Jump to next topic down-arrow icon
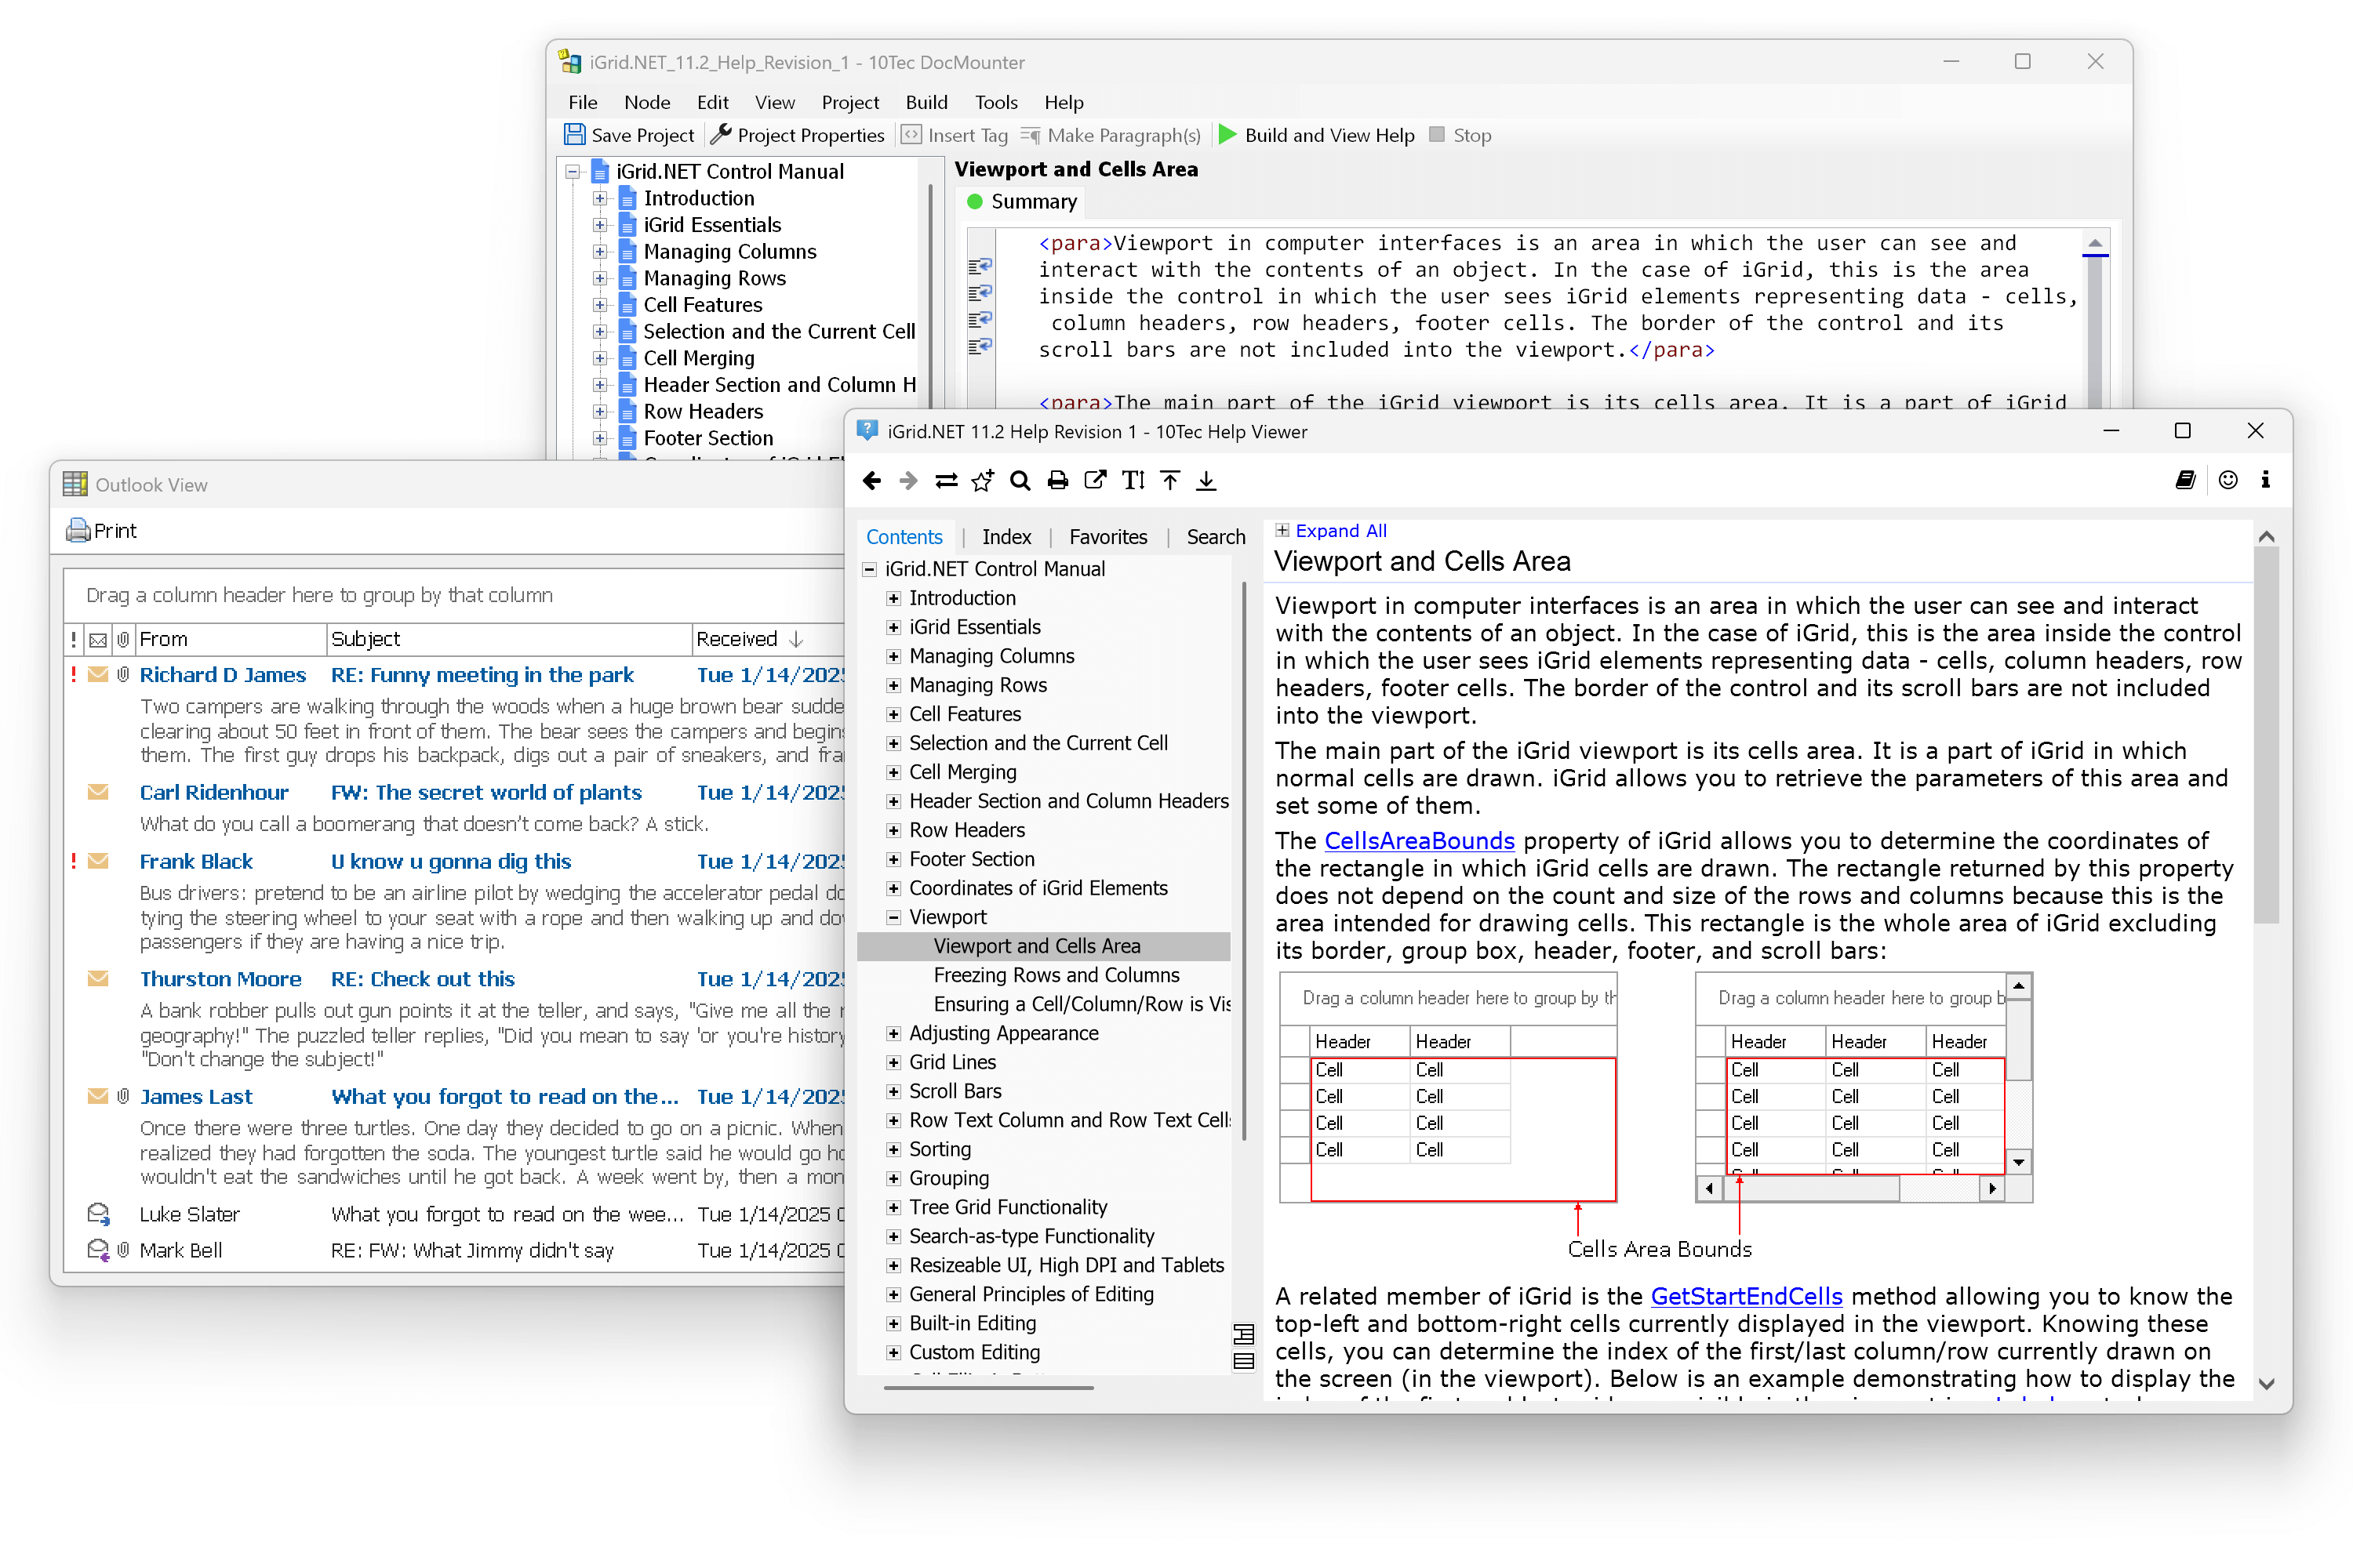2353x1568 pixels. (x=1206, y=481)
